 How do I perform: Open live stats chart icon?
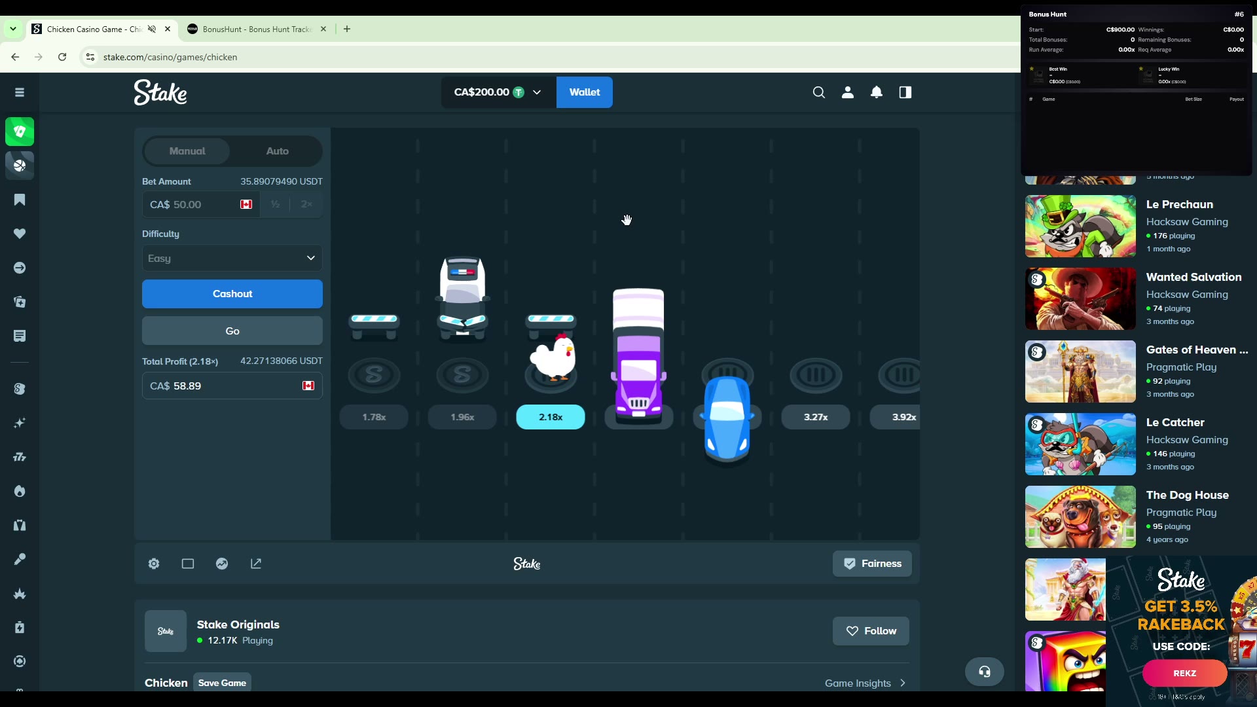pyautogui.click(x=222, y=564)
